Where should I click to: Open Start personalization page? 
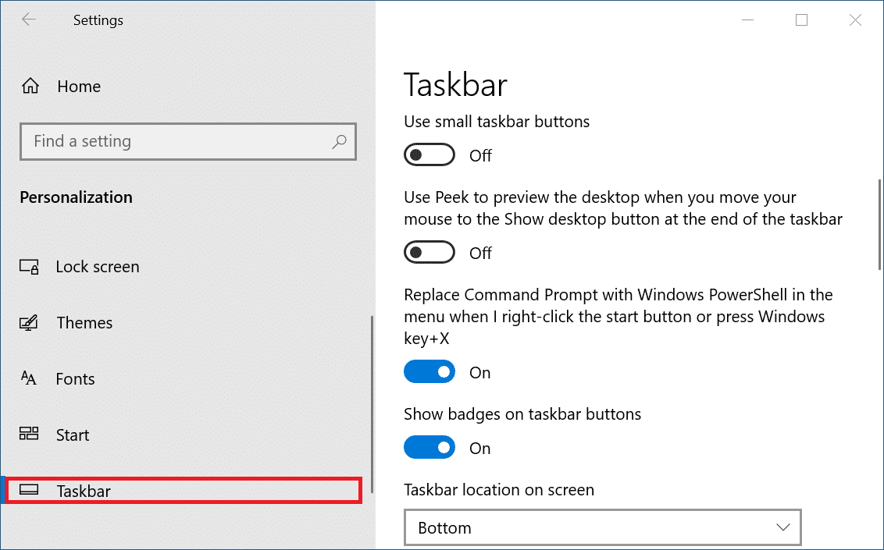coord(73,435)
